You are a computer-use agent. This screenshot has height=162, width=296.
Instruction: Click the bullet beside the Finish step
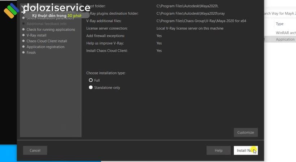(23, 53)
